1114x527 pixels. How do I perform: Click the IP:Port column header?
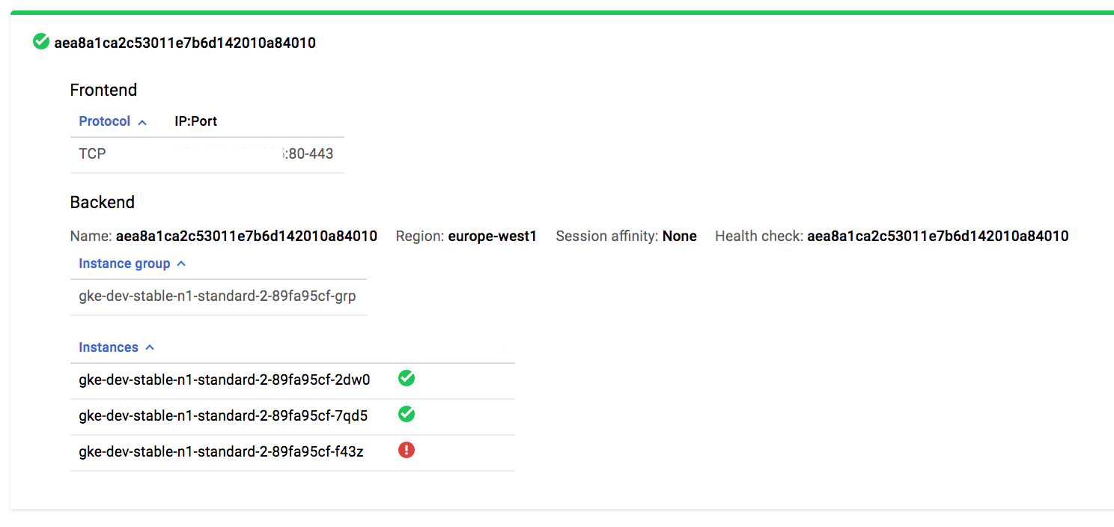click(195, 121)
